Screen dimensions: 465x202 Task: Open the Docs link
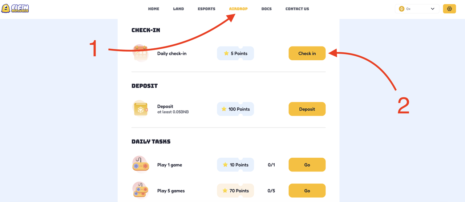coord(266,9)
